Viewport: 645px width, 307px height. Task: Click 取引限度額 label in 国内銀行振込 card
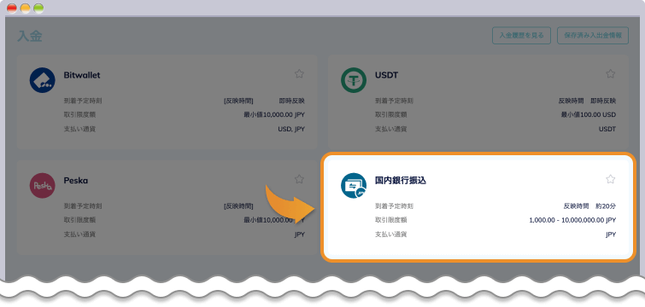(390, 220)
